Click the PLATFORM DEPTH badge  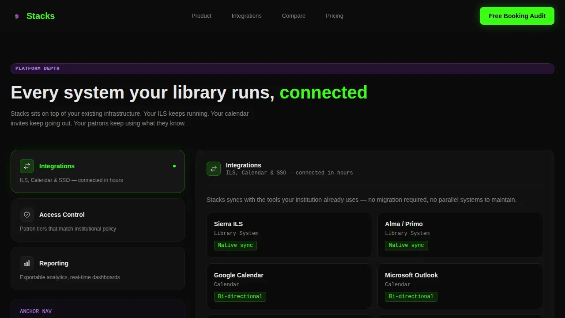pos(282,68)
